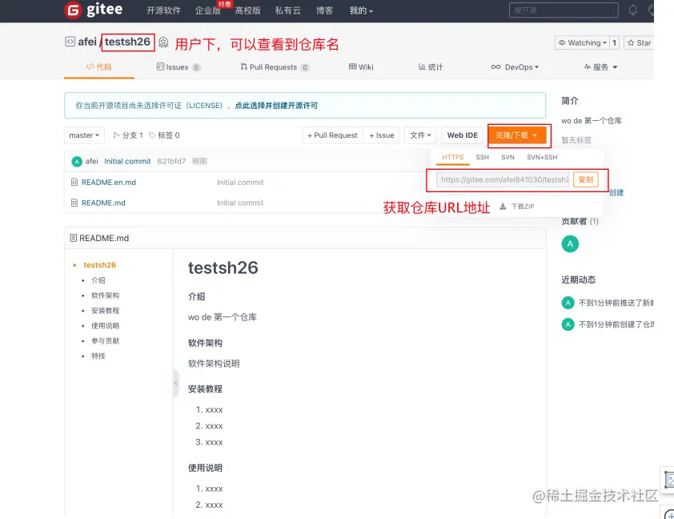Viewport: 674px width, 519px height.
Task: Open the master branch dropdown
Action: pos(84,135)
